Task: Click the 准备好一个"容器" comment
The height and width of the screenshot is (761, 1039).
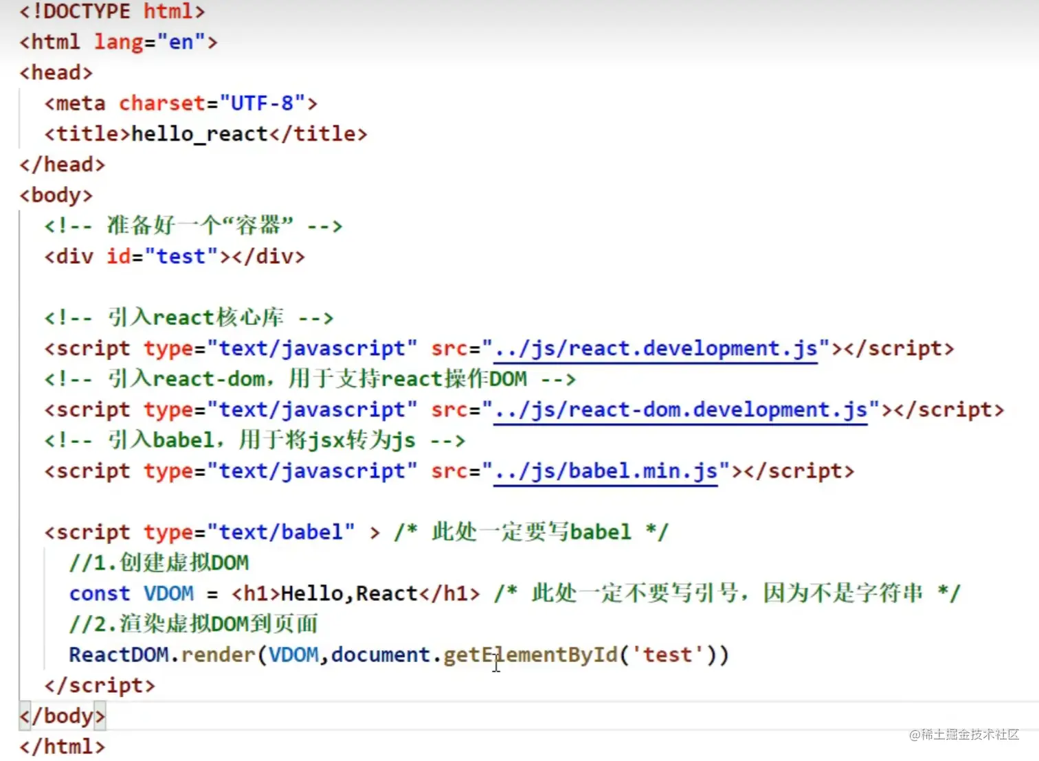Action: point(193,225)
